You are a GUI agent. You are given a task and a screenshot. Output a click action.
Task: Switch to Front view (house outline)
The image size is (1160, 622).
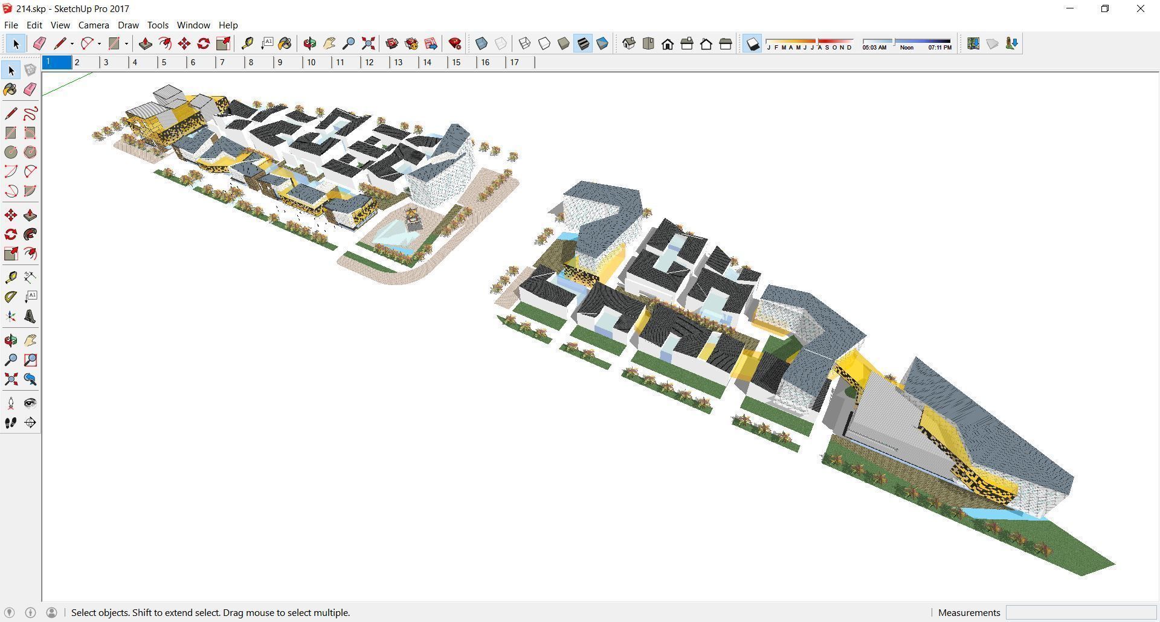[668, 43]
